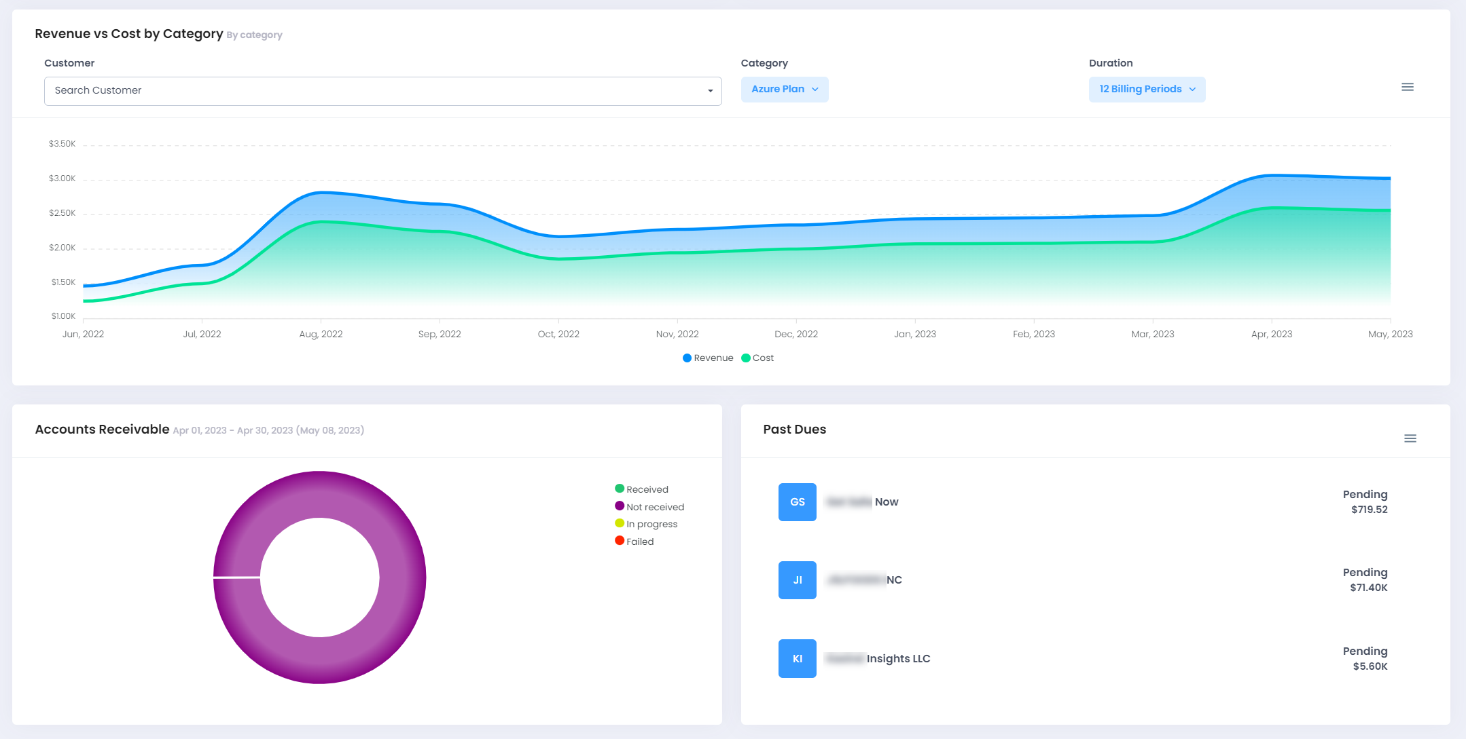
Task: Click the Accounts Receivable date range text
Action: click(268, 430)
